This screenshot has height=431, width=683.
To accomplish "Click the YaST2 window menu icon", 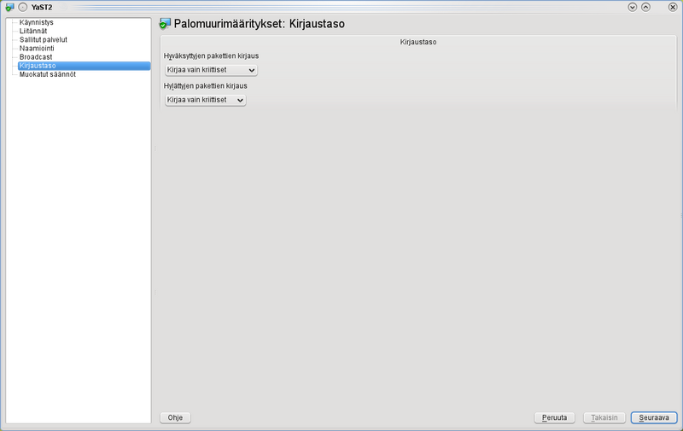I will 9,7.
